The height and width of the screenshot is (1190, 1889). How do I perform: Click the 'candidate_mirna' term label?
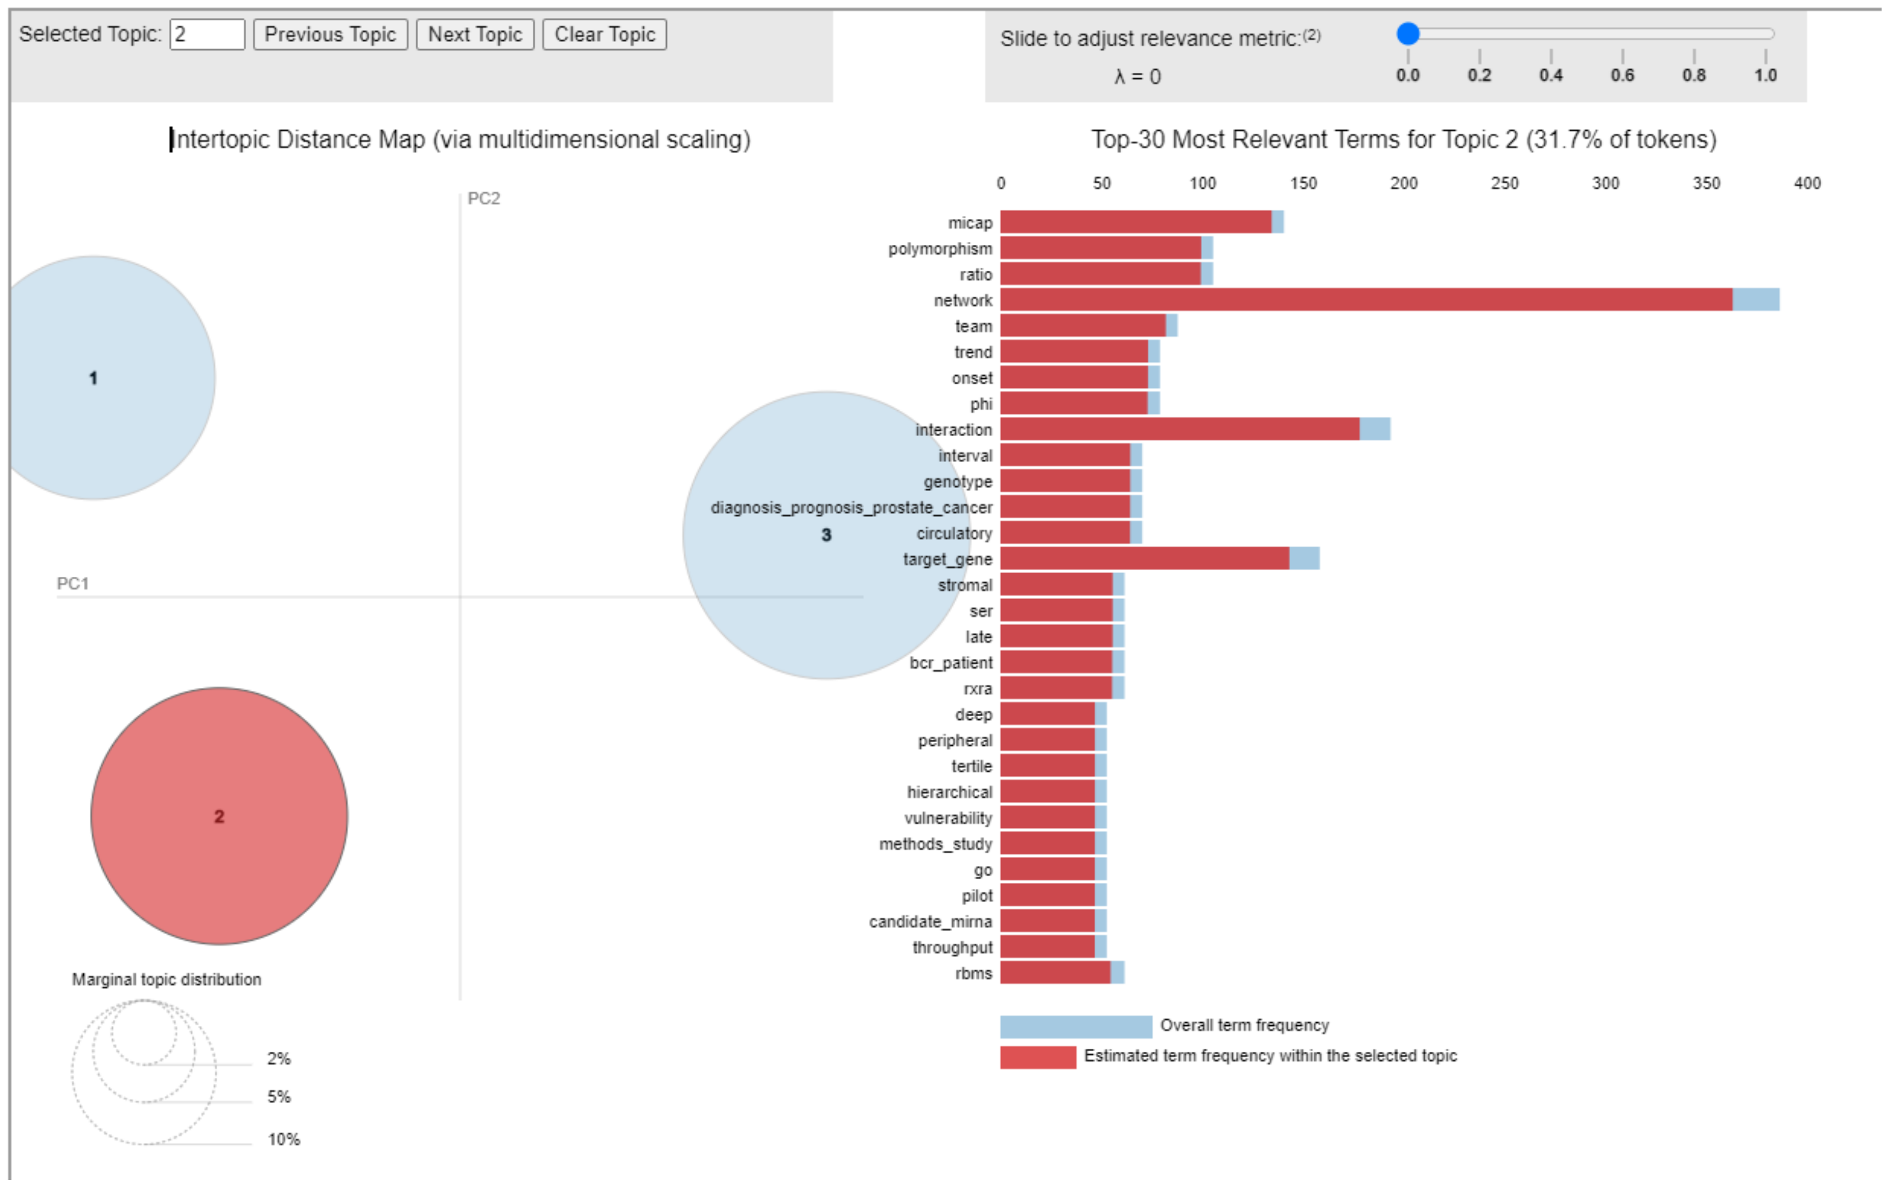pos(931,922)
